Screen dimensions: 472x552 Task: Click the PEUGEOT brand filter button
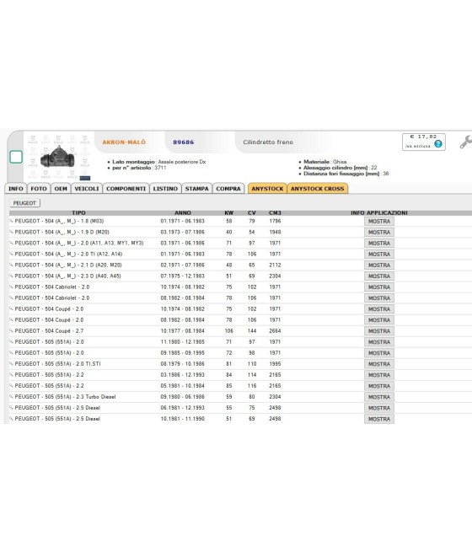click(x=24, y=203)
